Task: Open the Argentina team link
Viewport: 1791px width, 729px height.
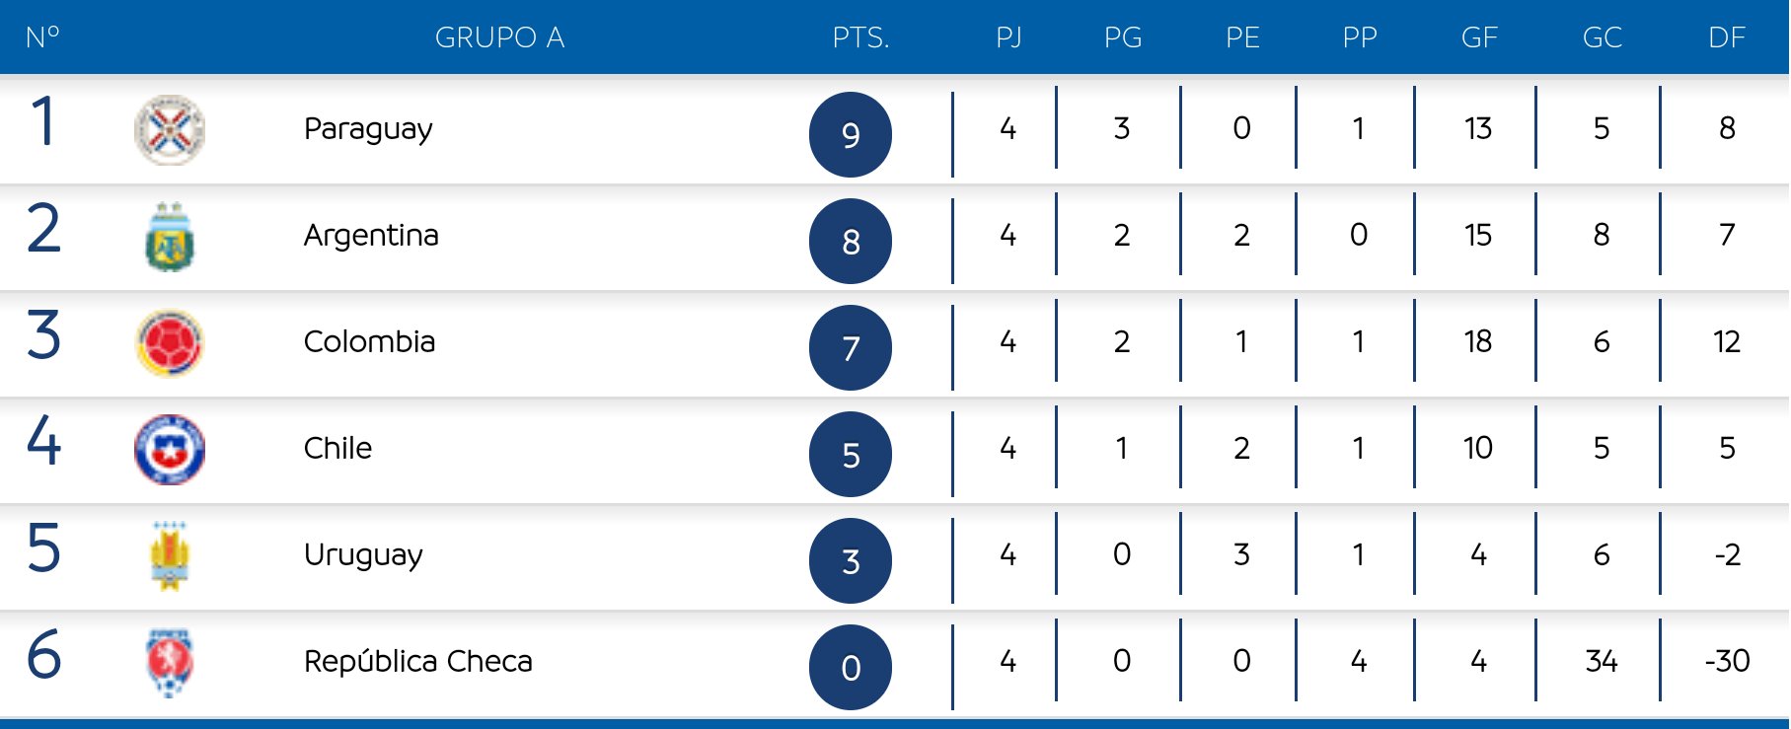Action: point(371,236)
